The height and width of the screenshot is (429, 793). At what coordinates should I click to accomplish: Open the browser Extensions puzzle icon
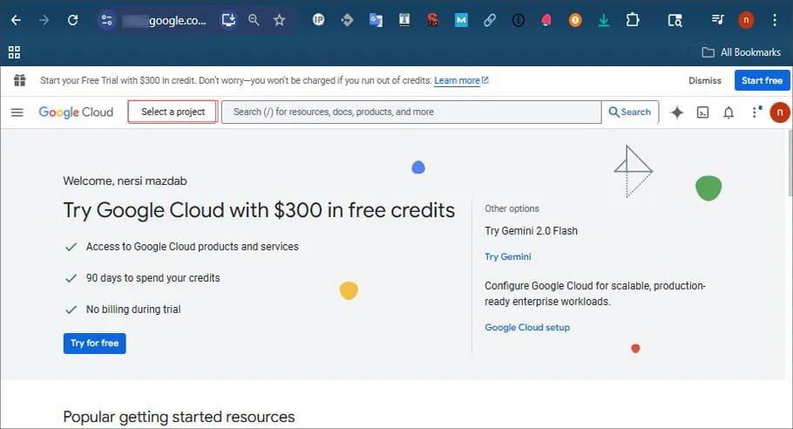(633, 20)
